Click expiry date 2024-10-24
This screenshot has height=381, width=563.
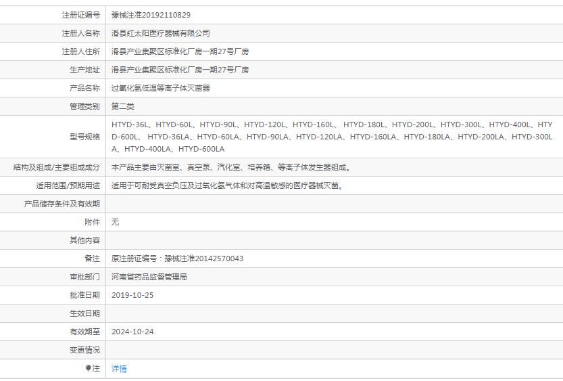pyautogui.click(x=132, y=332)
